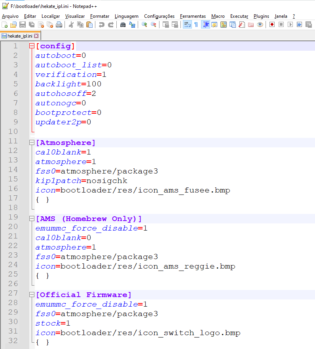The height and width of the screenshot is (349, 315).
Task: Open the Visualizar menu
Action: point(75,16)
